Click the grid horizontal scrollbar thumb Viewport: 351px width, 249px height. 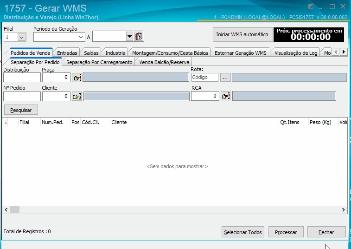15,210
